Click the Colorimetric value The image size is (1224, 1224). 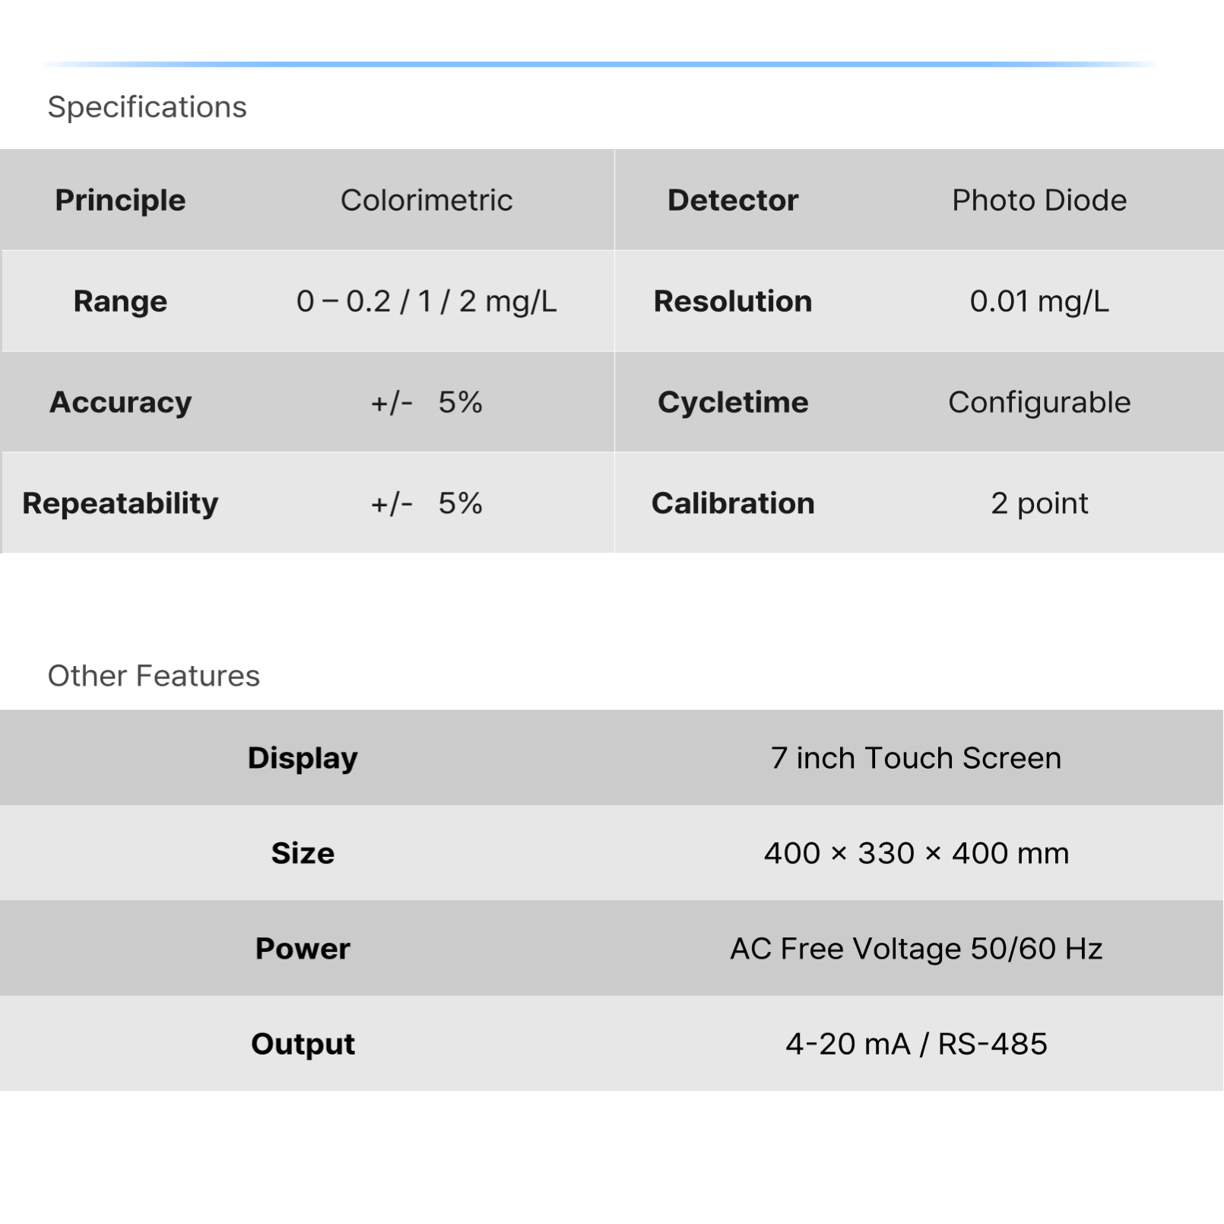point(426,200)
